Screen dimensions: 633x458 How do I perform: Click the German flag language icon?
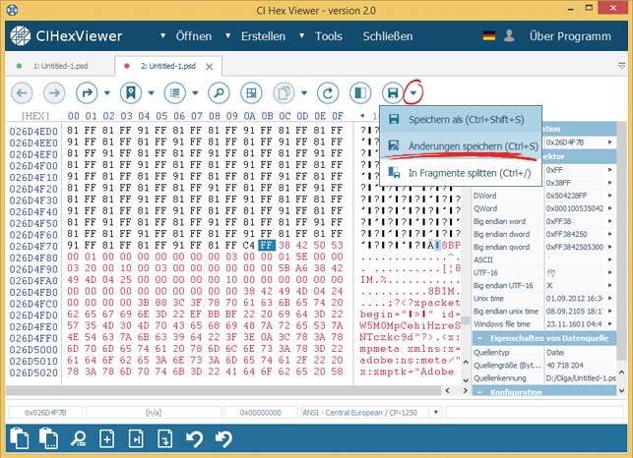point(489,36)
